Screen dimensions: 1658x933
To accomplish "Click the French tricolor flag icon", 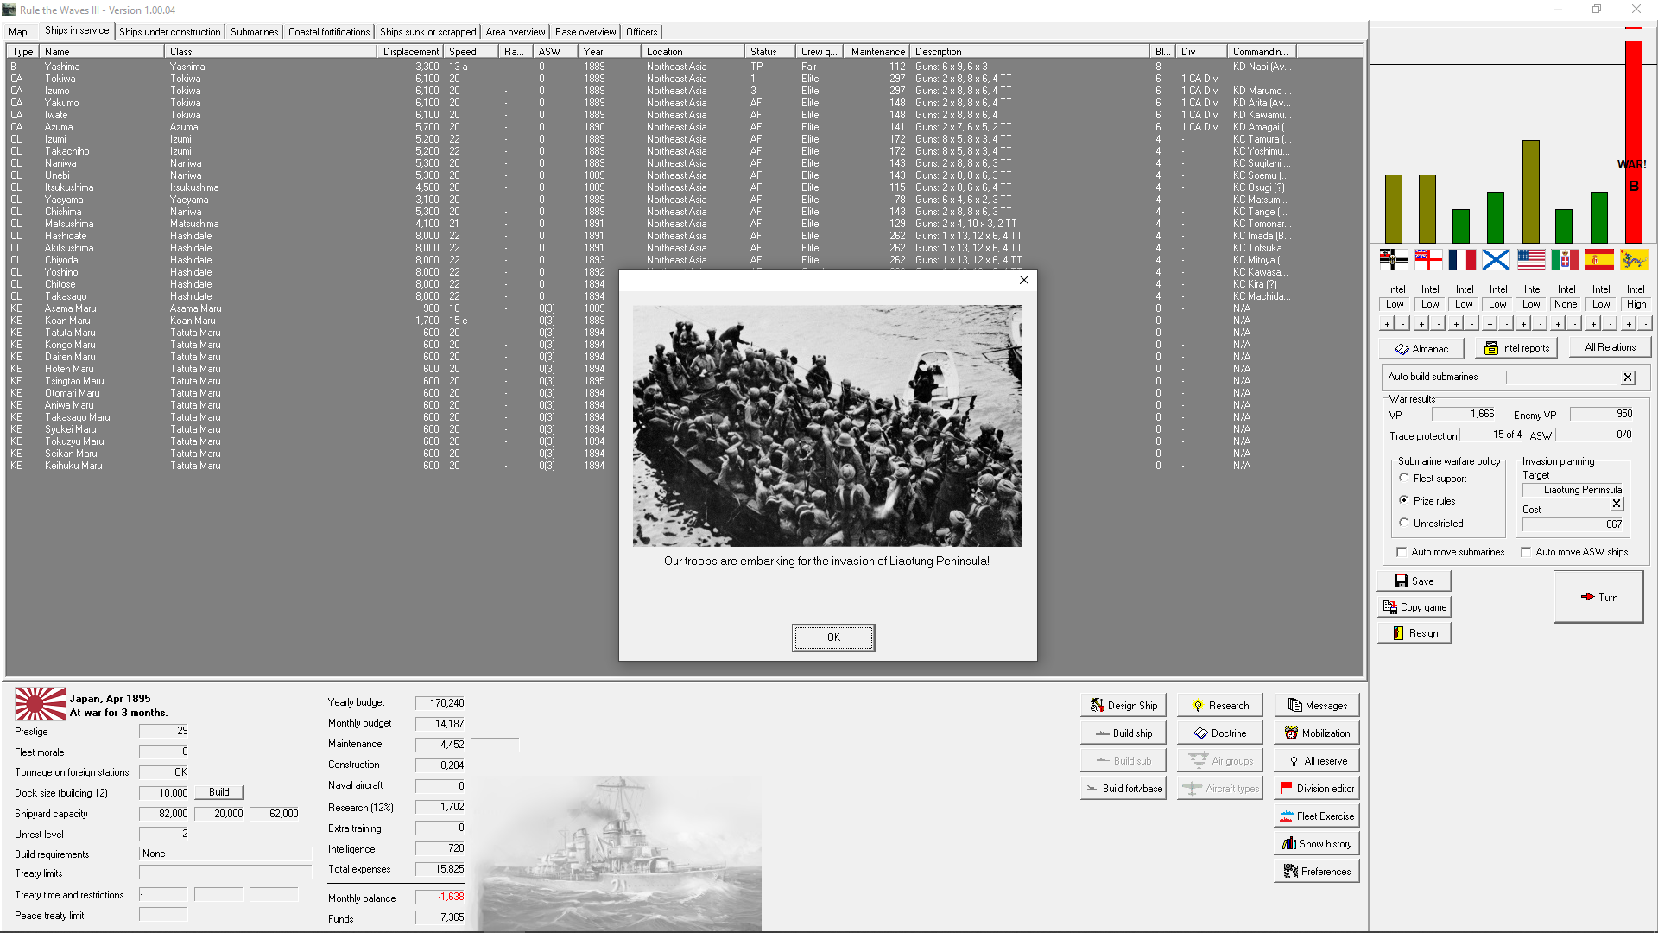I will 1462,259.
